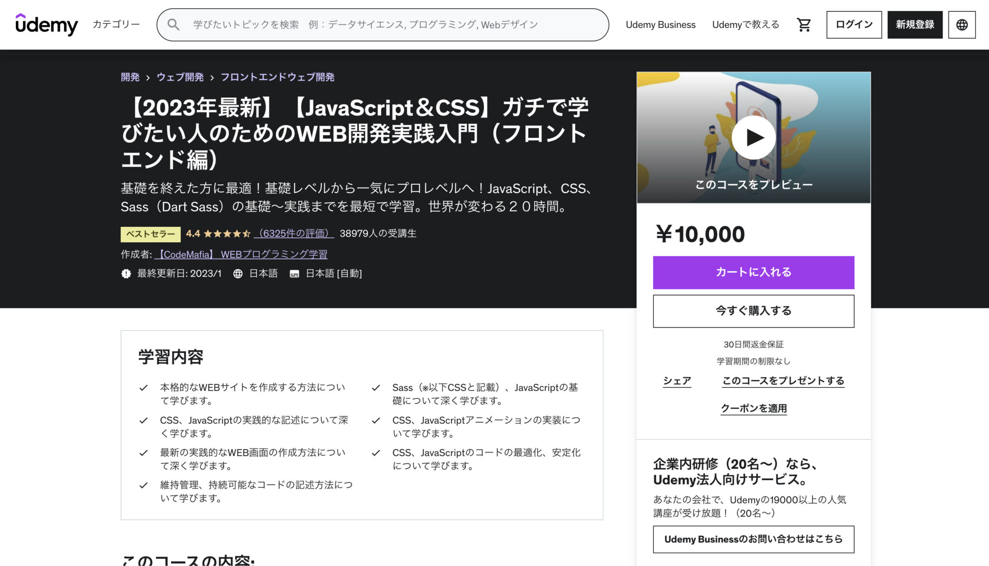Screen dimensions: 989x566
Task: Click the 新規登録 signup button
Action: pos(915,24)
